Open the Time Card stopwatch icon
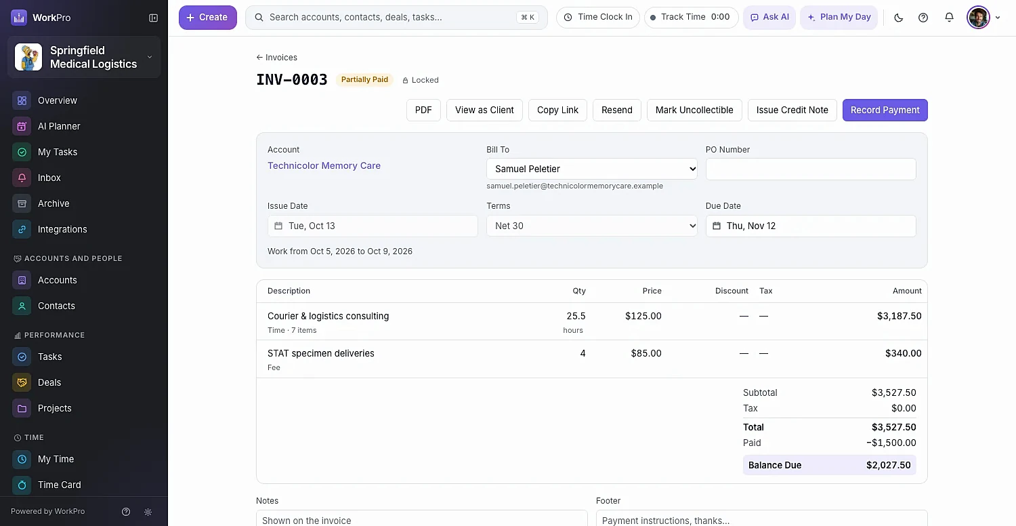 [x=22, y=485]
